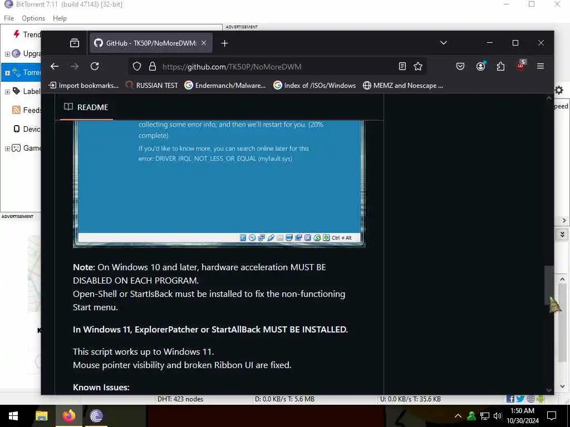The image size is (570, 427).
Task: Select the GitHub TK50P/NoMoreDWM tab
Action: 151,43
